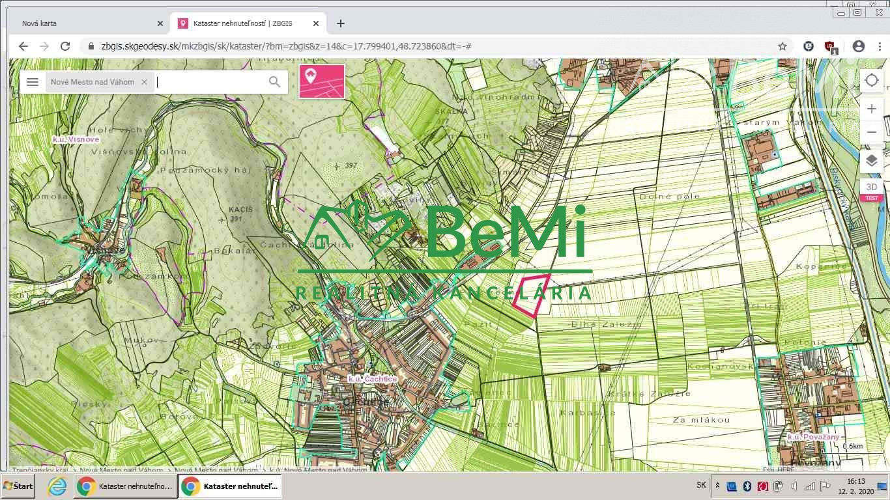Show the desktop via the taskbar corner button
This screenshot has height=500, width=890.
tap(882, 486)
